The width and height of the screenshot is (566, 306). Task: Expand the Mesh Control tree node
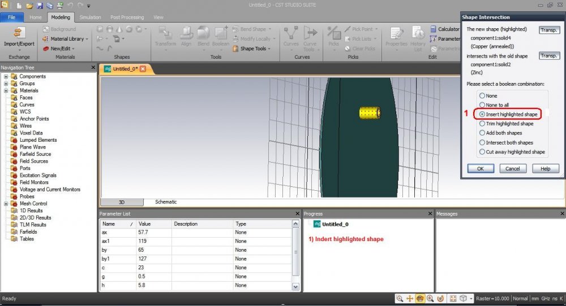[x=6, y=204]
